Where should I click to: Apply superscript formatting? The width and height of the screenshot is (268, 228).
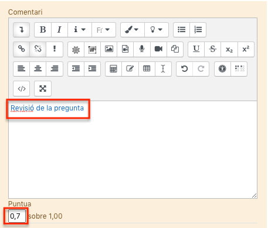(x=246, y=49)
